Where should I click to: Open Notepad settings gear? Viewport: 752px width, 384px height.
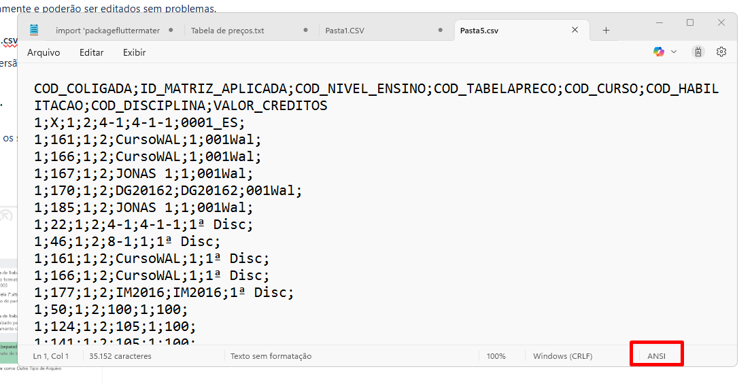click(x=721, y=52)
